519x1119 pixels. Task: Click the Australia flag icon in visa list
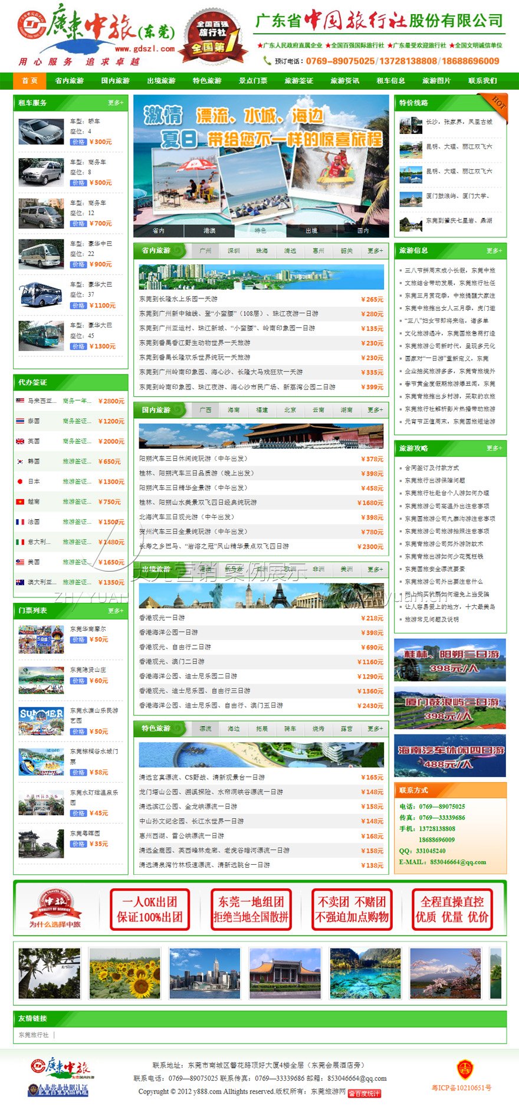[20, 582]
